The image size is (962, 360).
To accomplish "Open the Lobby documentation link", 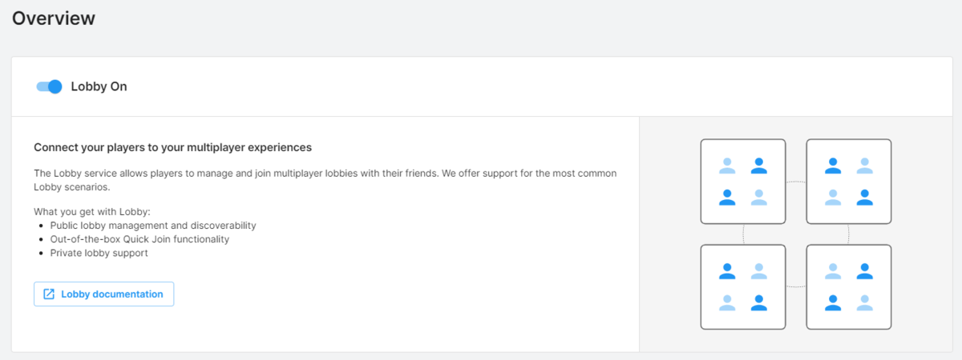I will point(111,294).
